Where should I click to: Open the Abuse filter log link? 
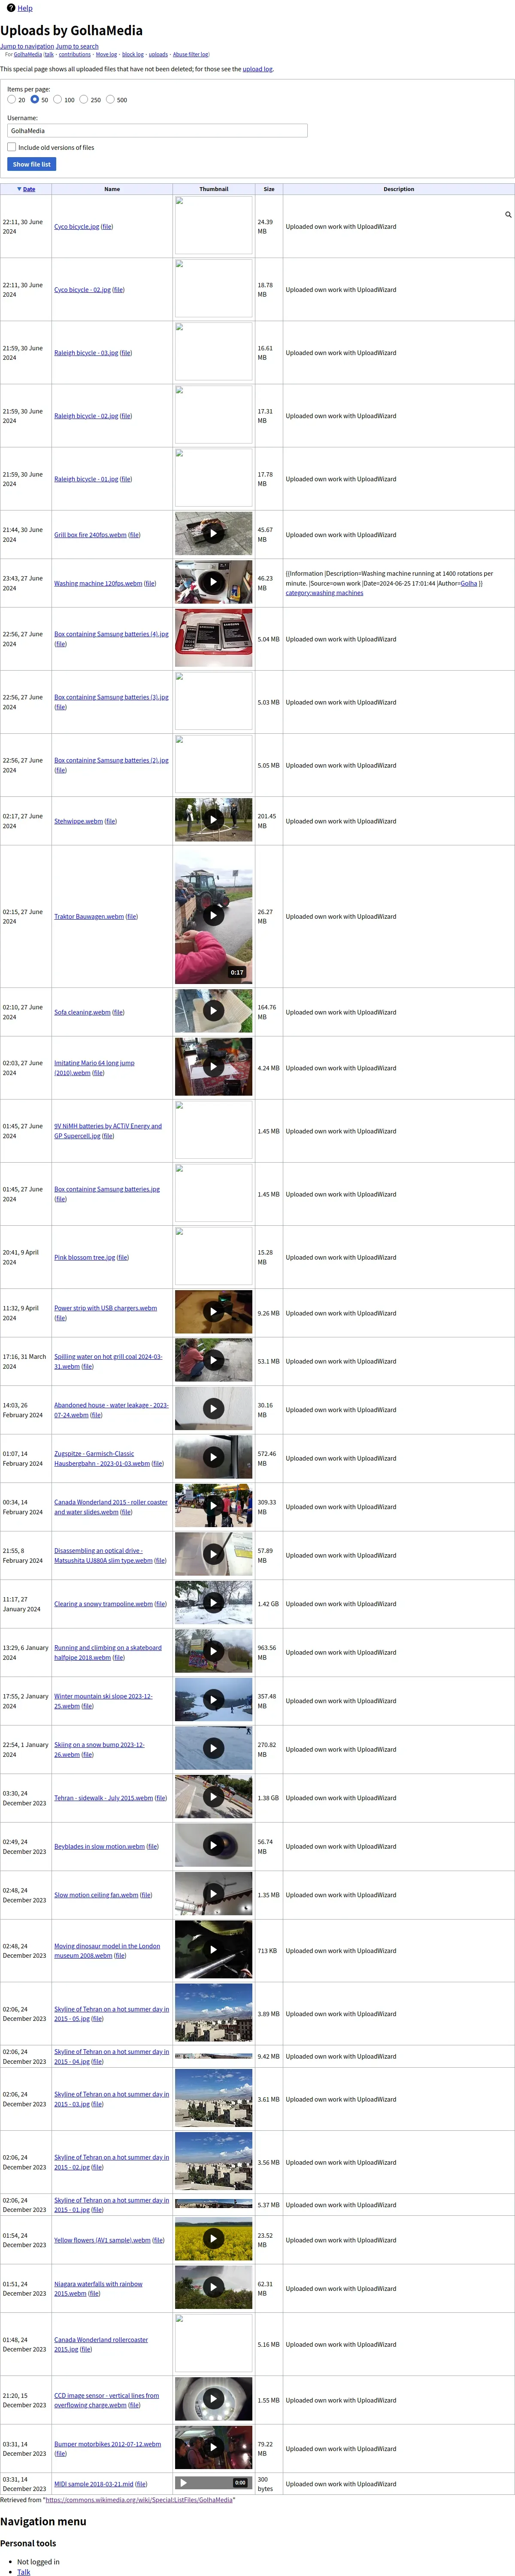coord(190,55)
